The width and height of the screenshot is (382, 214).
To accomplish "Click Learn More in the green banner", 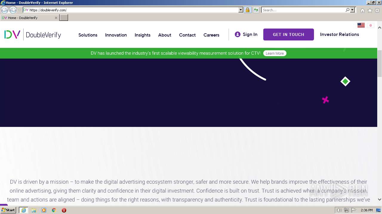I will pos(275,53).
